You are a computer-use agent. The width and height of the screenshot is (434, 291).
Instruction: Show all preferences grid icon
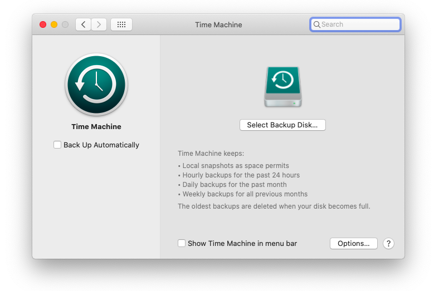pos(121,24)
